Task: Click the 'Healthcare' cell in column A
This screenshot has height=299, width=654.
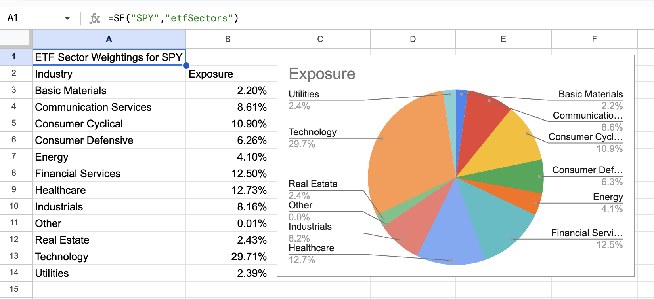Action: coord(109,190)
